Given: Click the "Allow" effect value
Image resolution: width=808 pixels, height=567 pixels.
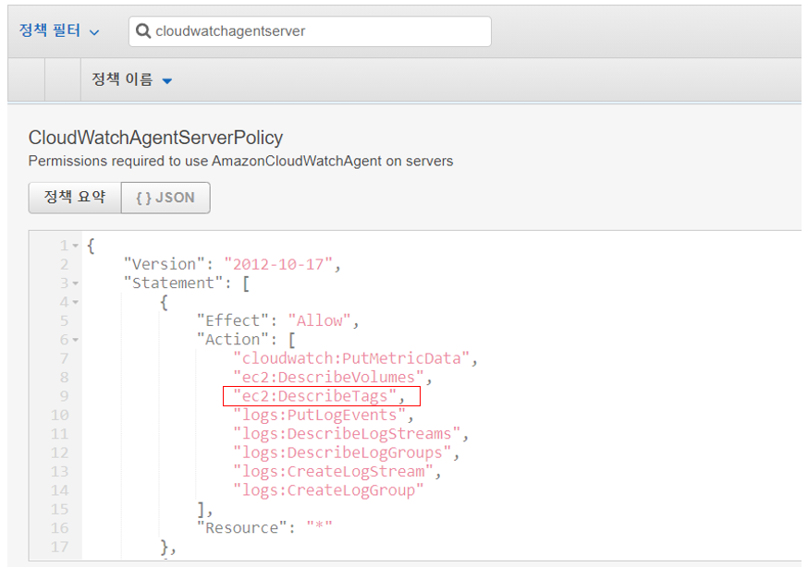Looking at the screenshot, I should (x=320, y=321).
